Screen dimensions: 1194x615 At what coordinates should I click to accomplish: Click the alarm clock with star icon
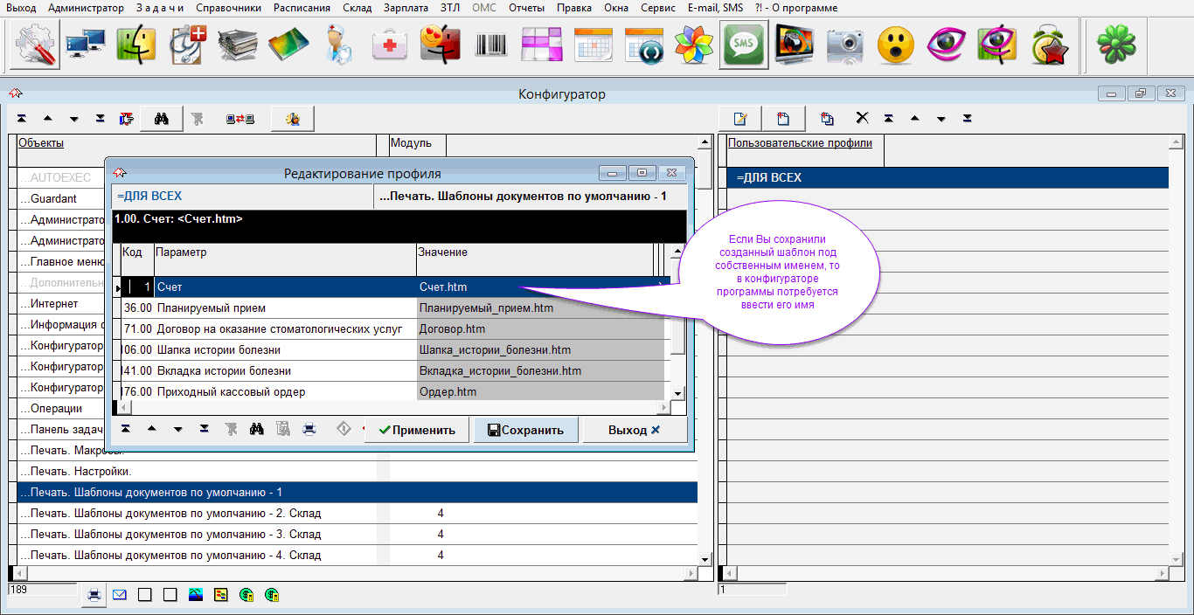[1048, 45]
